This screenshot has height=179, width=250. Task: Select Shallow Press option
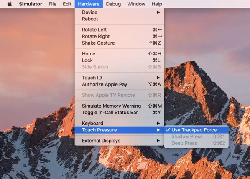point(196,136)
